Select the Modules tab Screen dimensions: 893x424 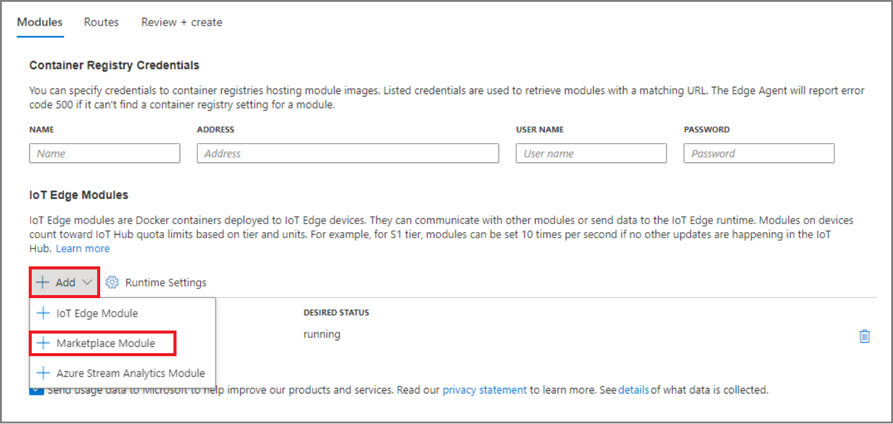[39, 22]
